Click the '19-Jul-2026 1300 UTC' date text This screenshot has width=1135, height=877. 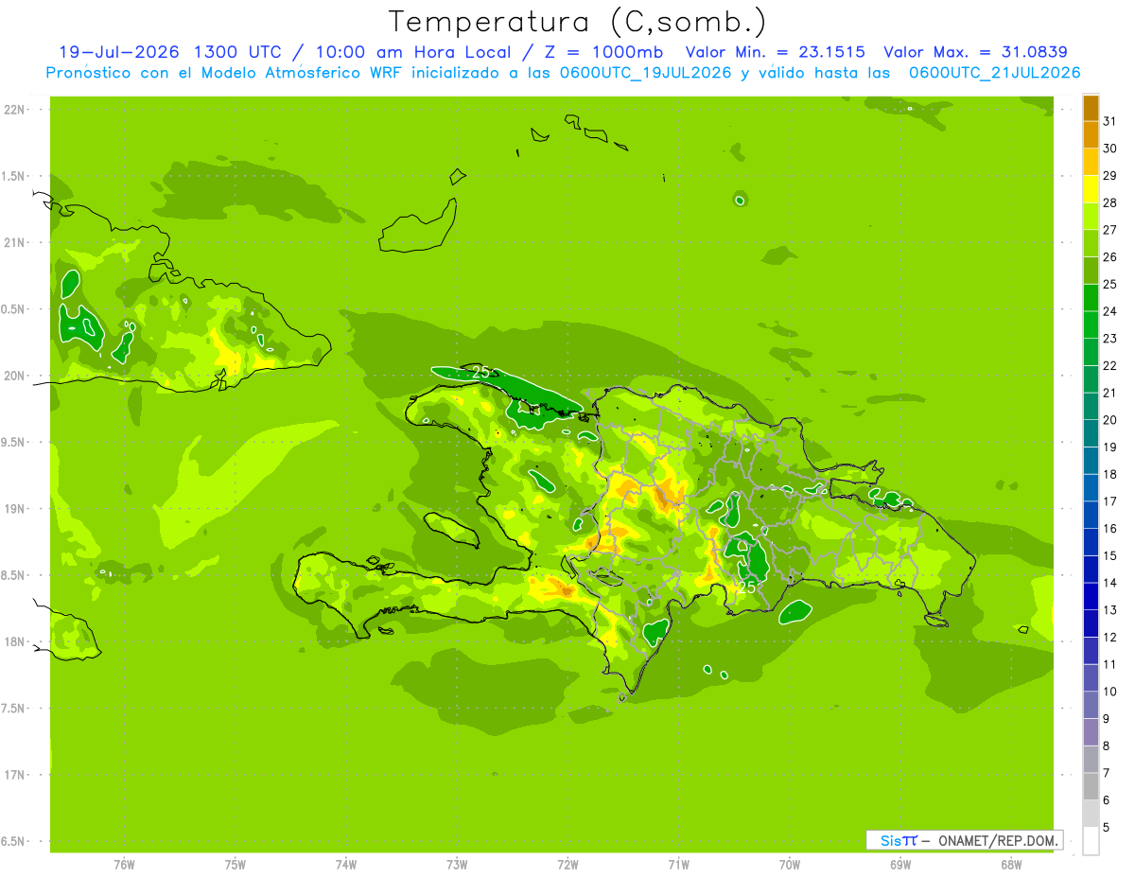(x=170, y=52)
